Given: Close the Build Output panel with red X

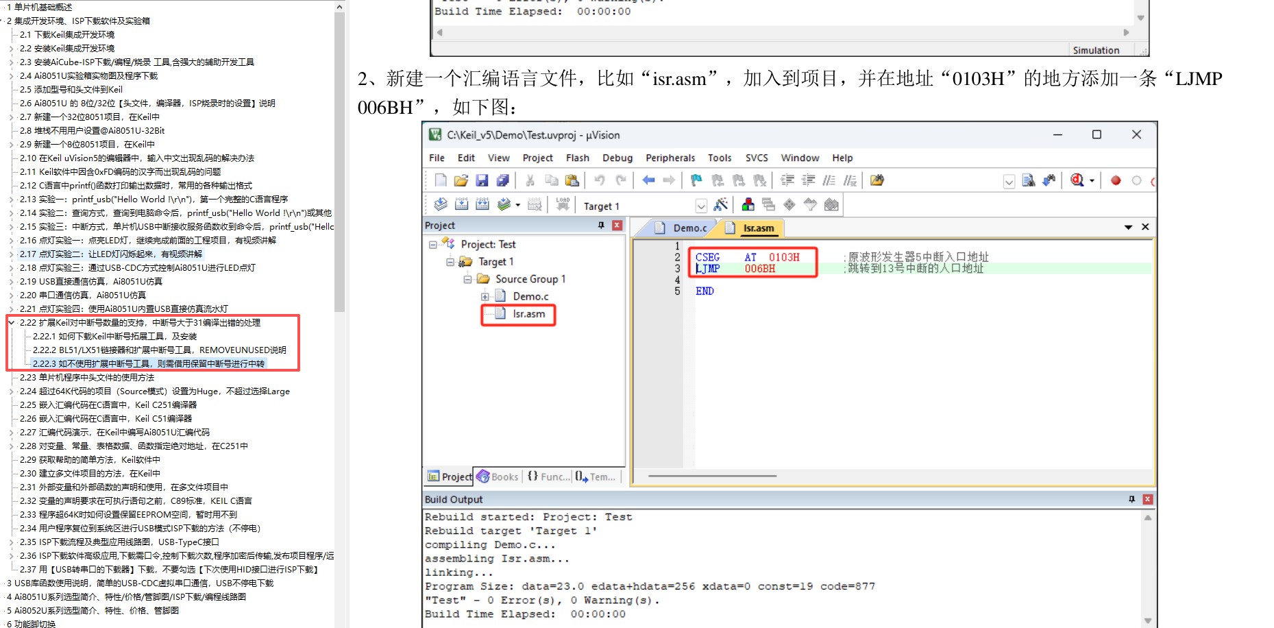Looking at the screenshot, I should pos(1147,499).
